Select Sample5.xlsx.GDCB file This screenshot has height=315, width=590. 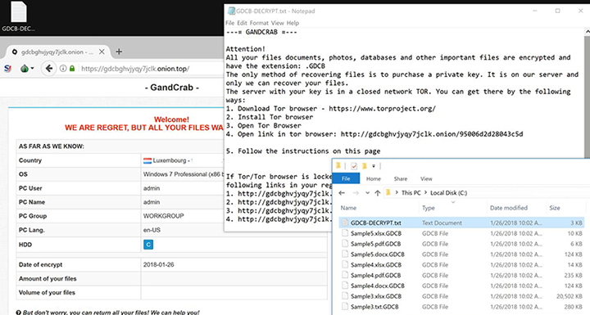click(376, 233)
